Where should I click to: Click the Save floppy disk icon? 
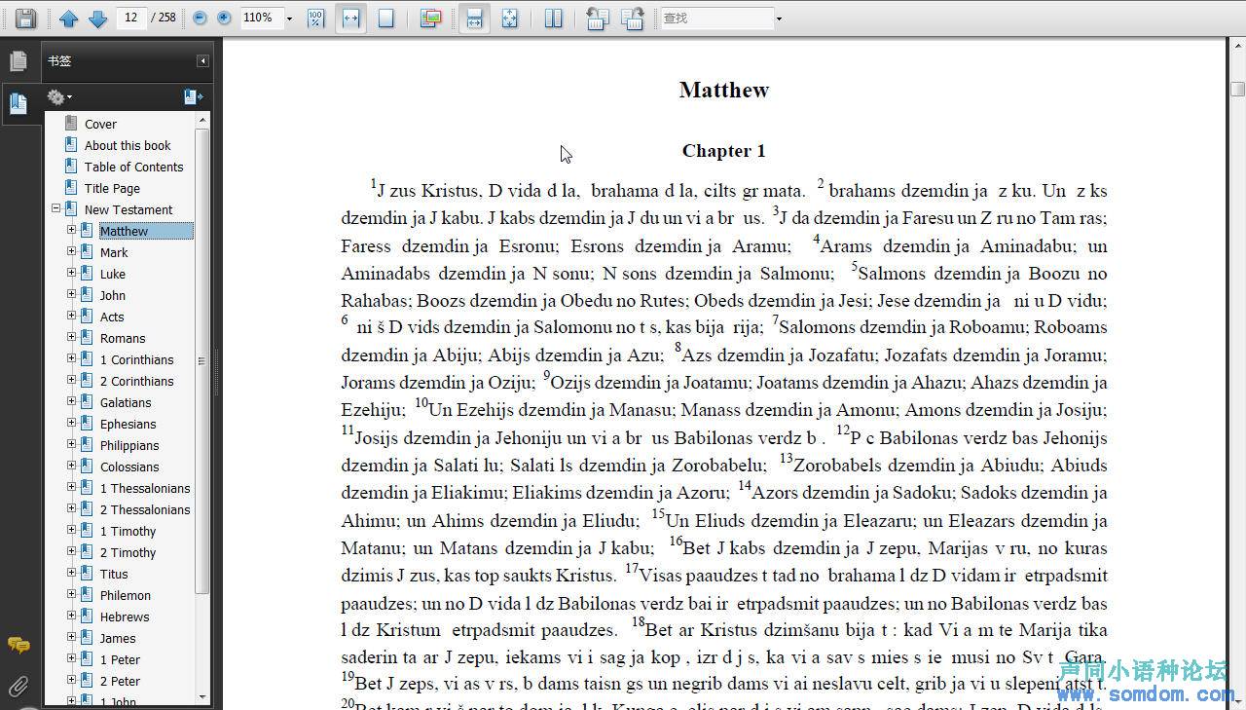pos(25,18)
